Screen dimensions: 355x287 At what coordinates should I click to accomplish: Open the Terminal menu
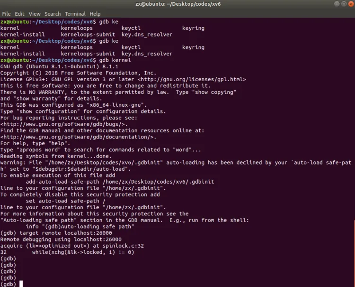click(x=75, y=14)
